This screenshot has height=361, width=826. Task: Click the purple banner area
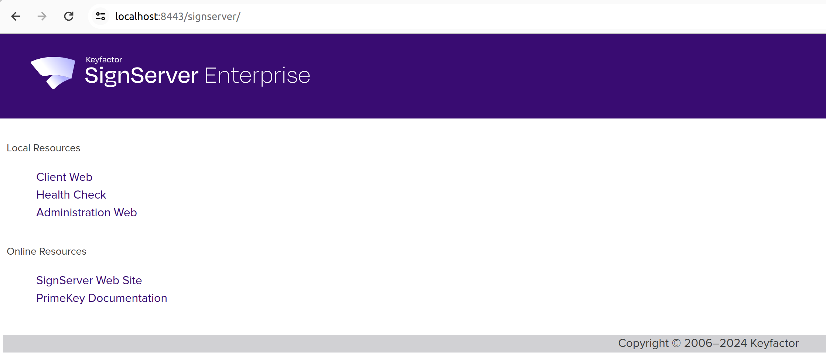[x=554, y=74]
